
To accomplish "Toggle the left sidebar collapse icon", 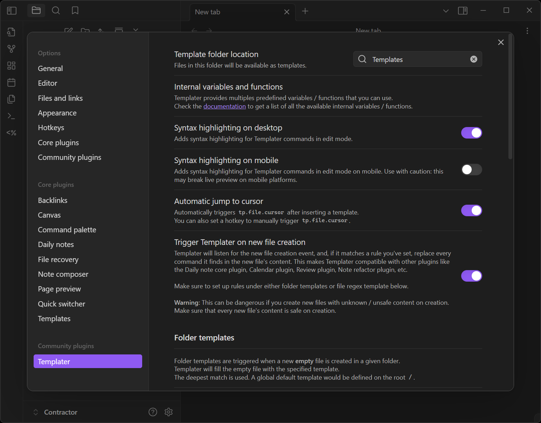I will [x=12, y=11].
